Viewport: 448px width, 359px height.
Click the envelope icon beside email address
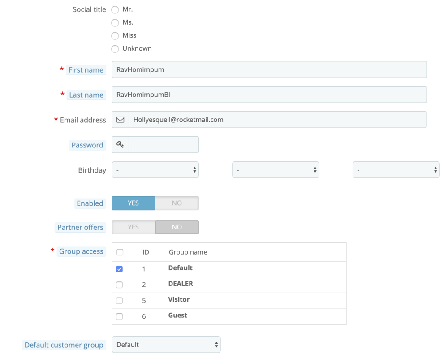[120, 119]
